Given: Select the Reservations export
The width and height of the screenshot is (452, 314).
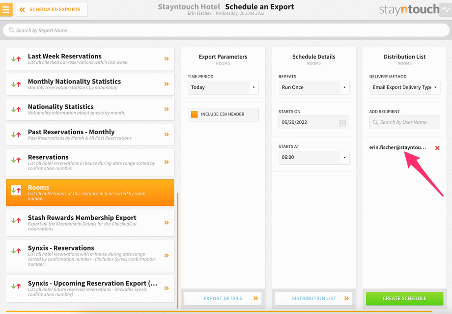Looking at the screenshot, I should tap(90, 162).
